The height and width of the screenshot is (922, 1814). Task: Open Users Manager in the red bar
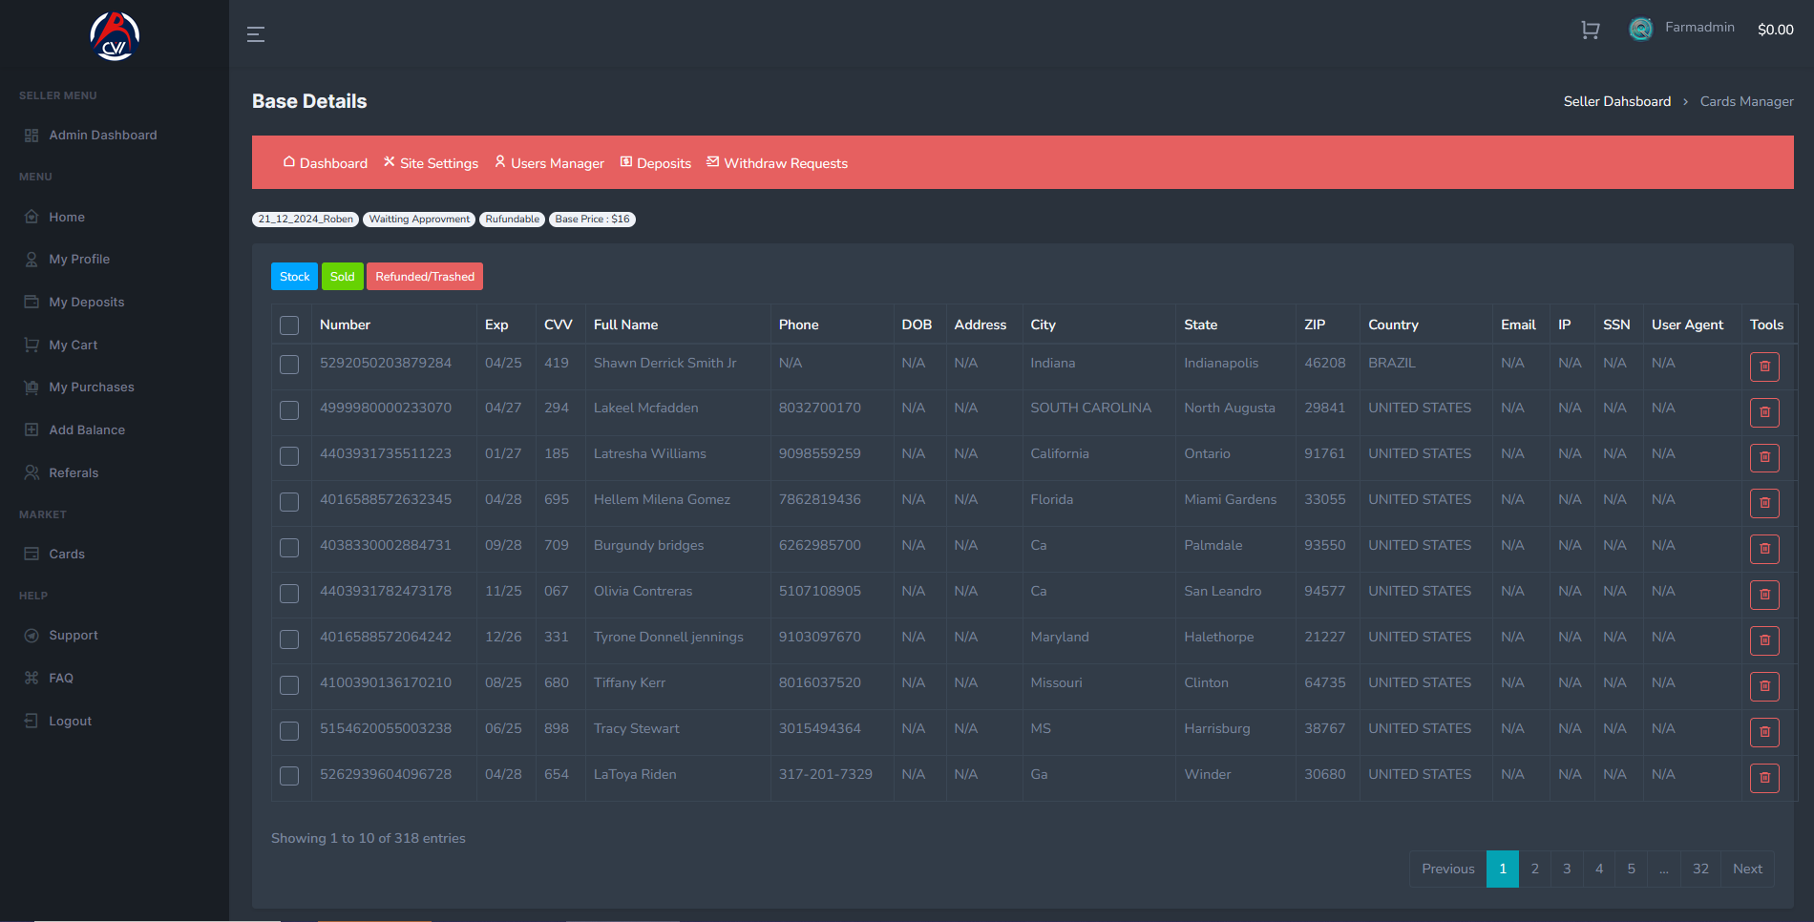[549, 163]
